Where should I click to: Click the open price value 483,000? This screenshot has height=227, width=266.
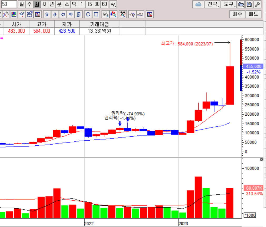17,31
